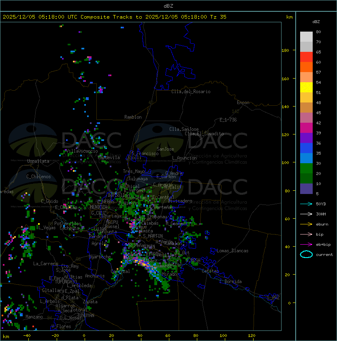Click the Tulumaya place label
Image resolution: width=337 pixels, height=341 pixels.
click(x=138, y=179)
